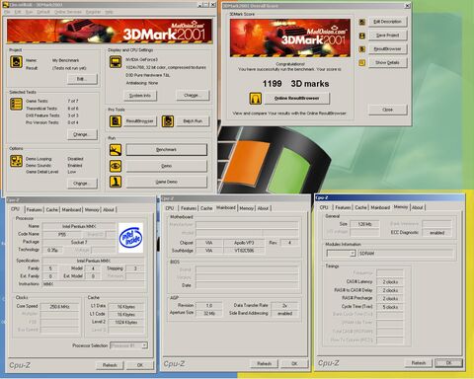Click Change under Display and CPU Settings
Screen dimensions: 474x379
coord(193,96)
